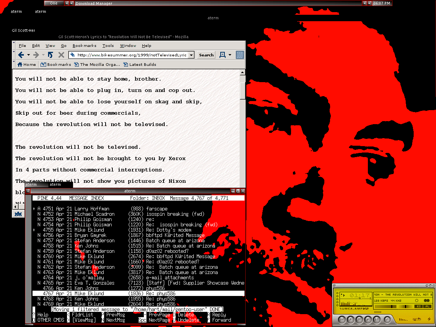Open The Mozilla Organization bookmark
This screenshot has width=436, height=327.
[x=97, y=64]
